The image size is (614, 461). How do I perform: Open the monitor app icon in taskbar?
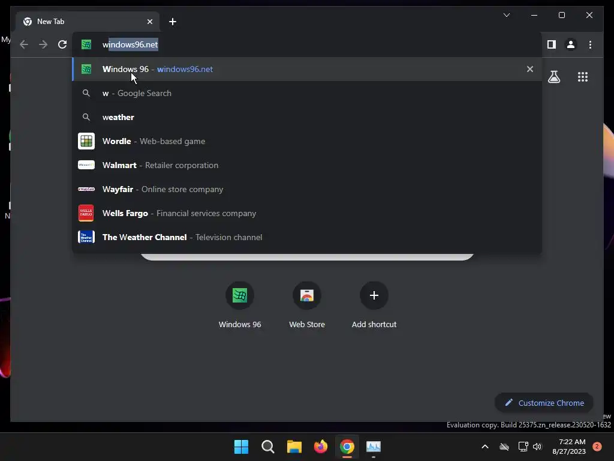[374, 447]
